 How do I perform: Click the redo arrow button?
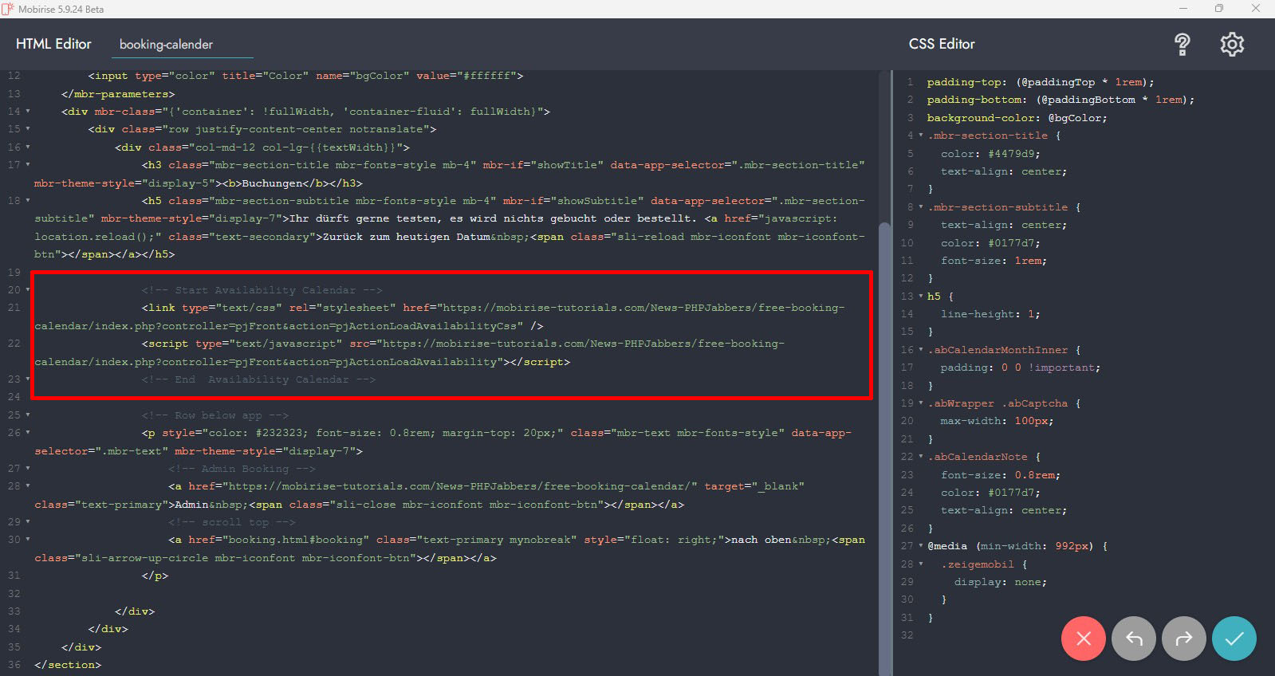(x=1184, y=639)
